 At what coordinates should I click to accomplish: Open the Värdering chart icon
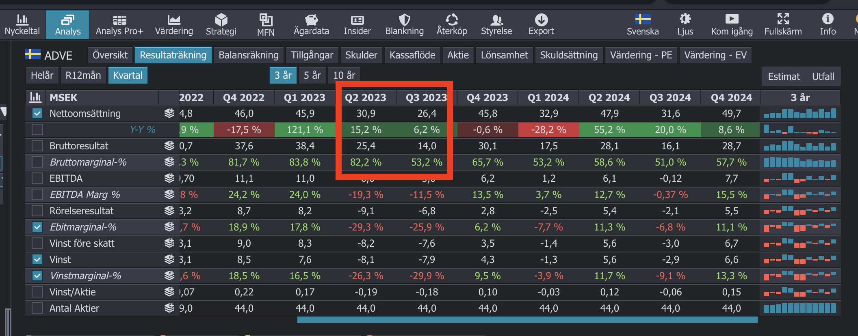(174, 19)
